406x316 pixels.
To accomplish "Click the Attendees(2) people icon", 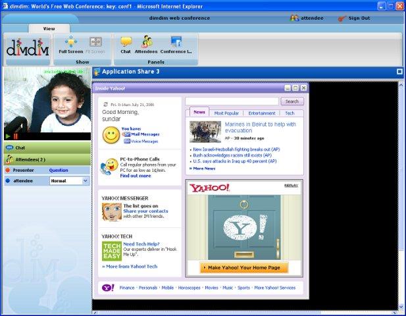I will point(9,159).
